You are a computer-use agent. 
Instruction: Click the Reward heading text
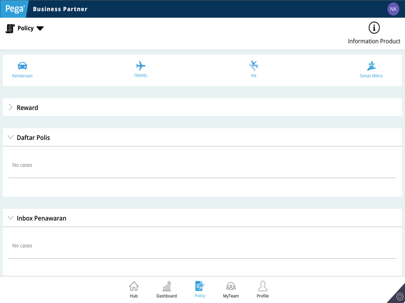(x=28, y=108)
